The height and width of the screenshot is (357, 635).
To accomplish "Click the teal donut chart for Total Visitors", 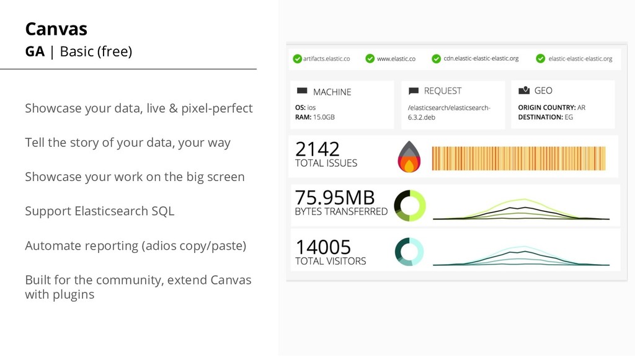I will 409,252.
